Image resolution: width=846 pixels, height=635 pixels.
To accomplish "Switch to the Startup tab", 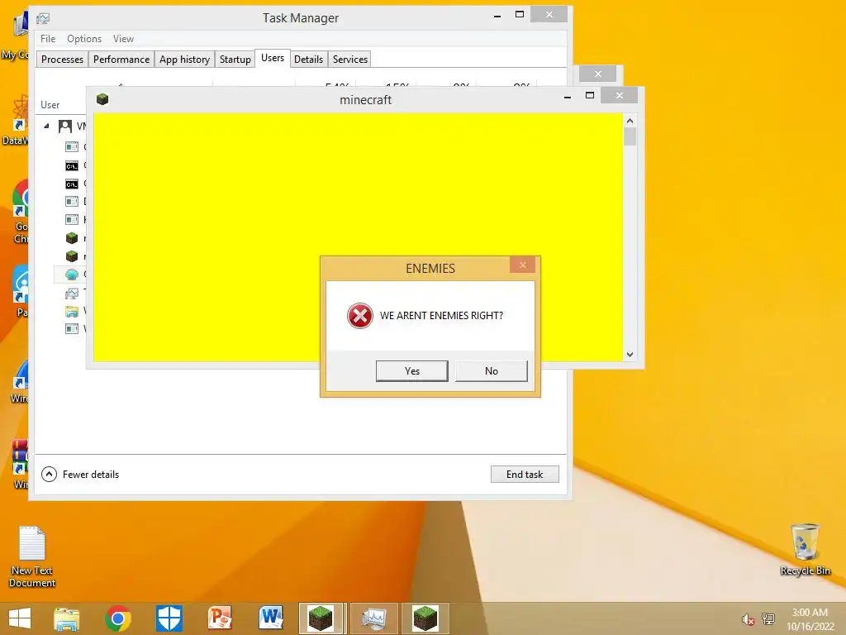I will 235,60.
